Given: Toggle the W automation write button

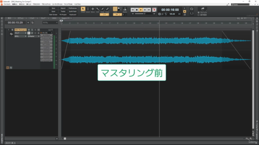Looking at the screenshot, I should click(x=32, y=33).
